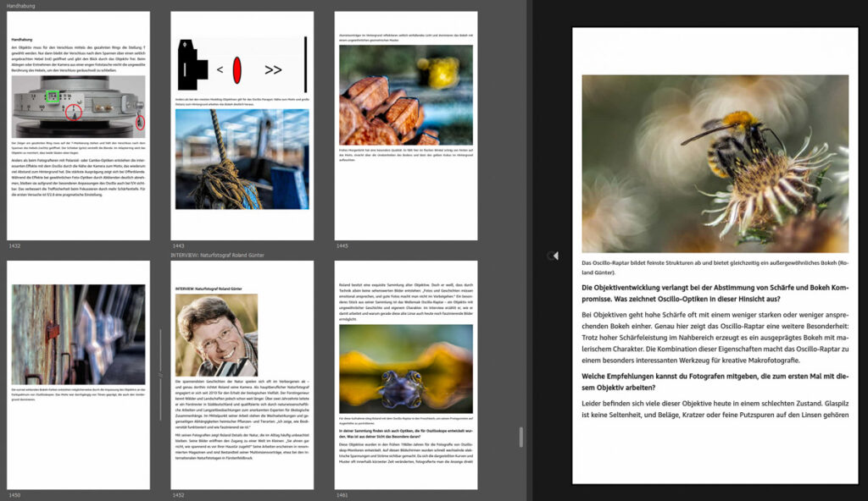Viewport: 868px width, 501px height.
Task: Open thumbnail 1461 with the frog photo
Action: (x=406, y=375)
